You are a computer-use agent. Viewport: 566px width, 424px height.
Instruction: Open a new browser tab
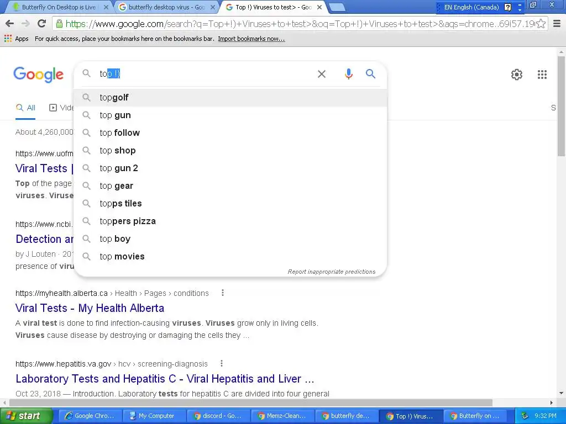coord(338,7)
